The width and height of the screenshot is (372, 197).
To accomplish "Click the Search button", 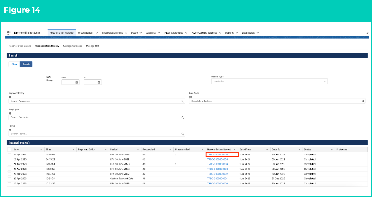I will click(26, 64).
